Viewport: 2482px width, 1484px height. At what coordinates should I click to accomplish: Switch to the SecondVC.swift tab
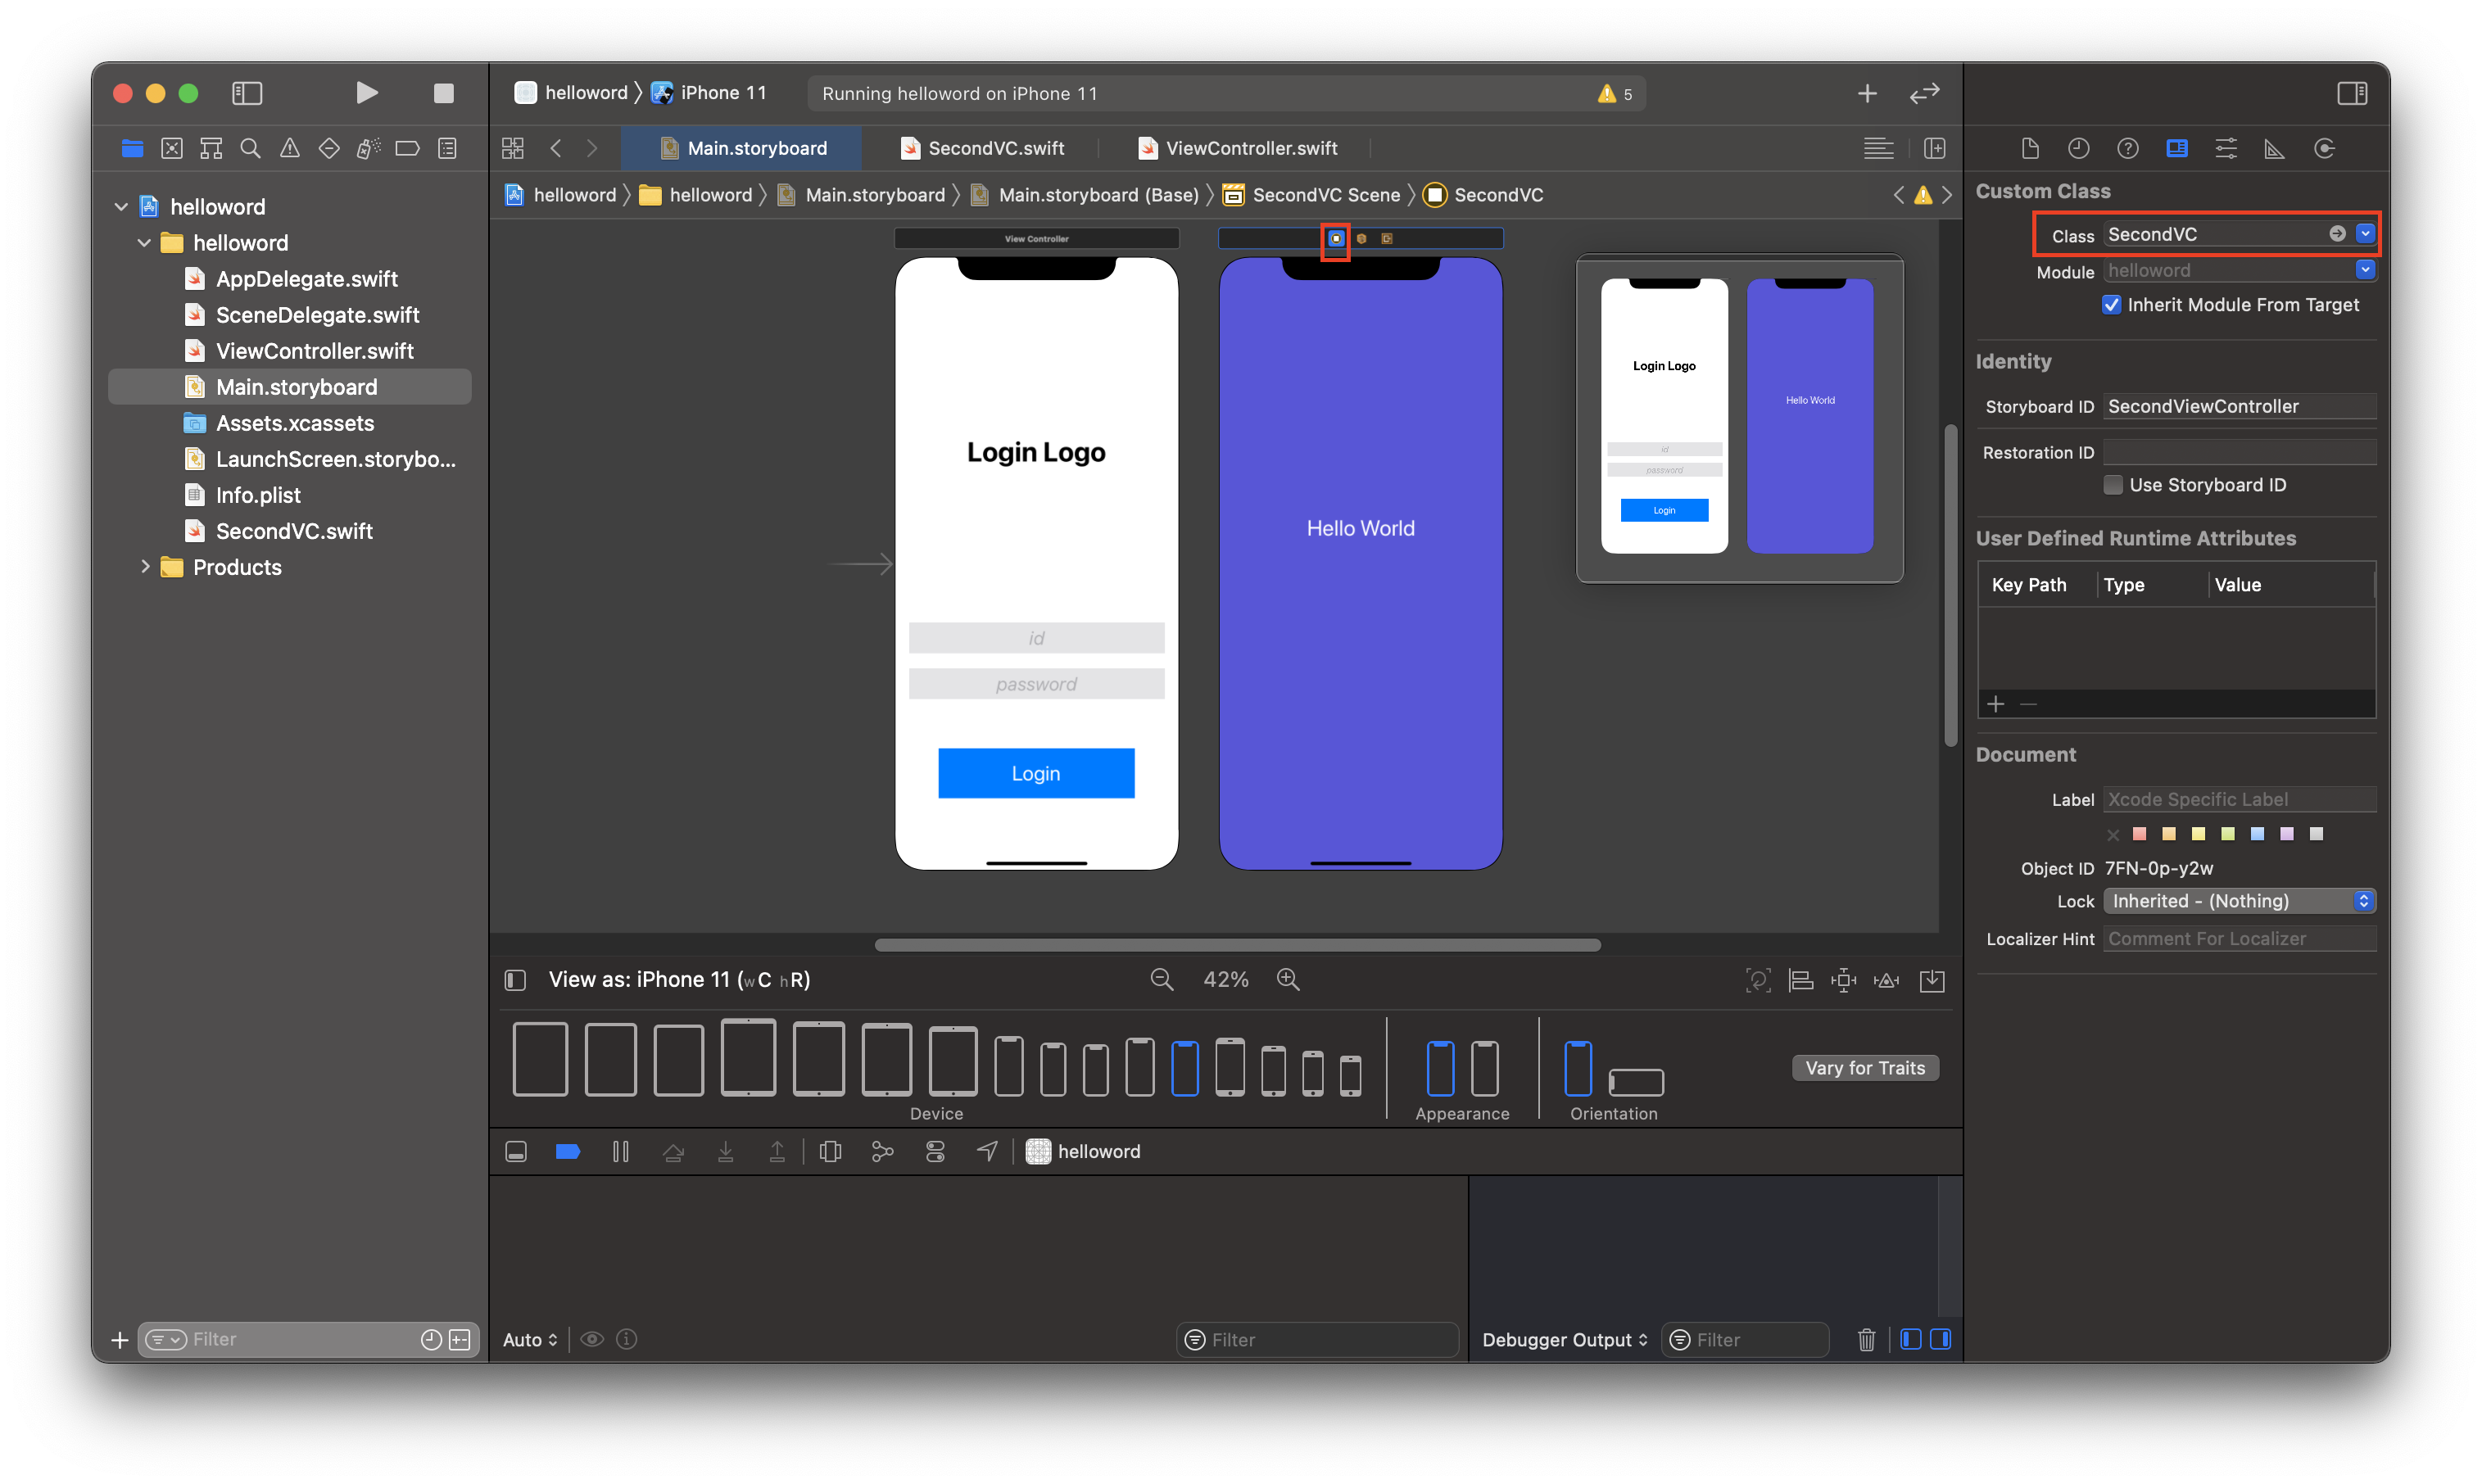click(982, 148)
